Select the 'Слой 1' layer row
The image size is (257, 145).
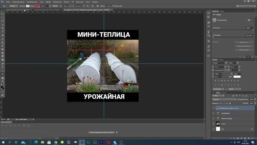pyautogui.click(x=233, y=124)
